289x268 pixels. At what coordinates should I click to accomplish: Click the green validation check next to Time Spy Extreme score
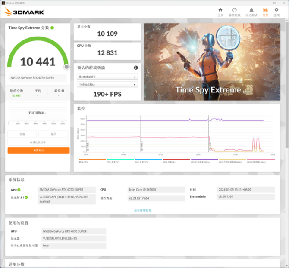(52, 28)
